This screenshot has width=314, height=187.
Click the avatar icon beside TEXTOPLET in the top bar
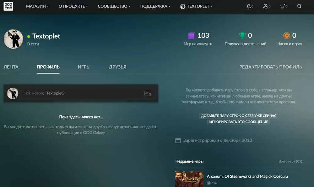pyautogui.click(x=183, y=6)
